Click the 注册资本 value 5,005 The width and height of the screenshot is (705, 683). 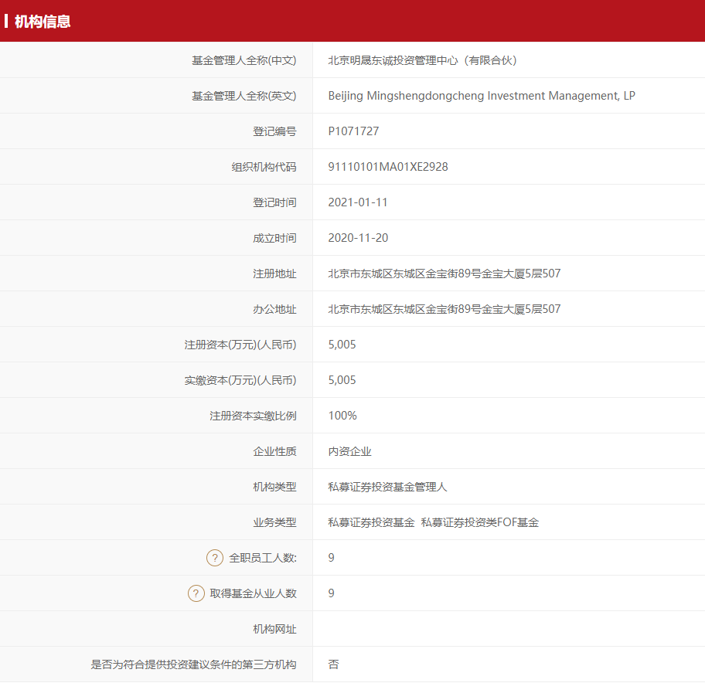coord(342,345)
